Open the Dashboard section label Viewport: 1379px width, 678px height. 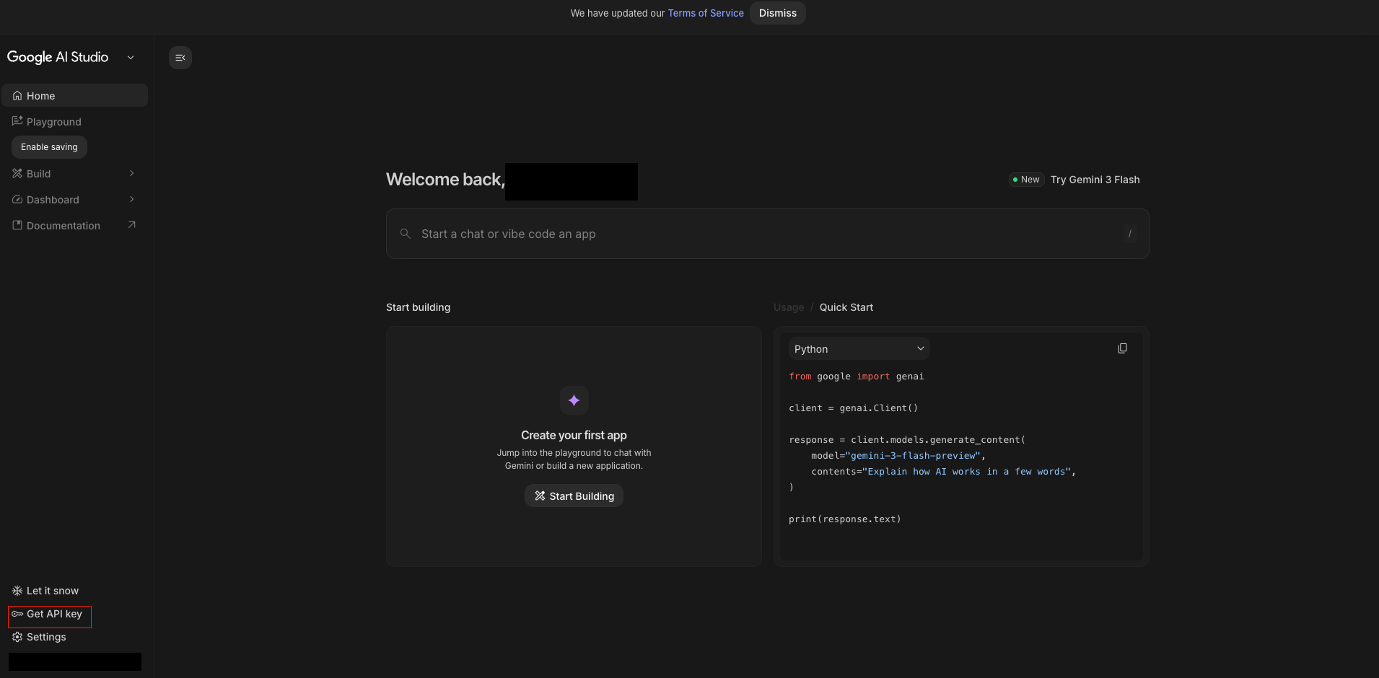[x=53, y=200]
